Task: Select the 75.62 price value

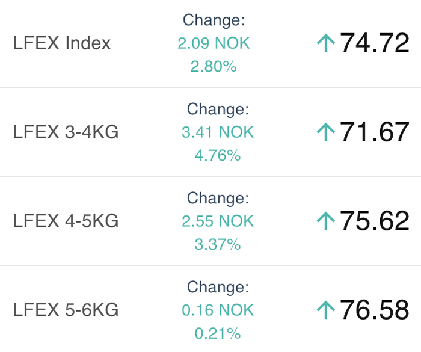Action: [x=375, y=220]
